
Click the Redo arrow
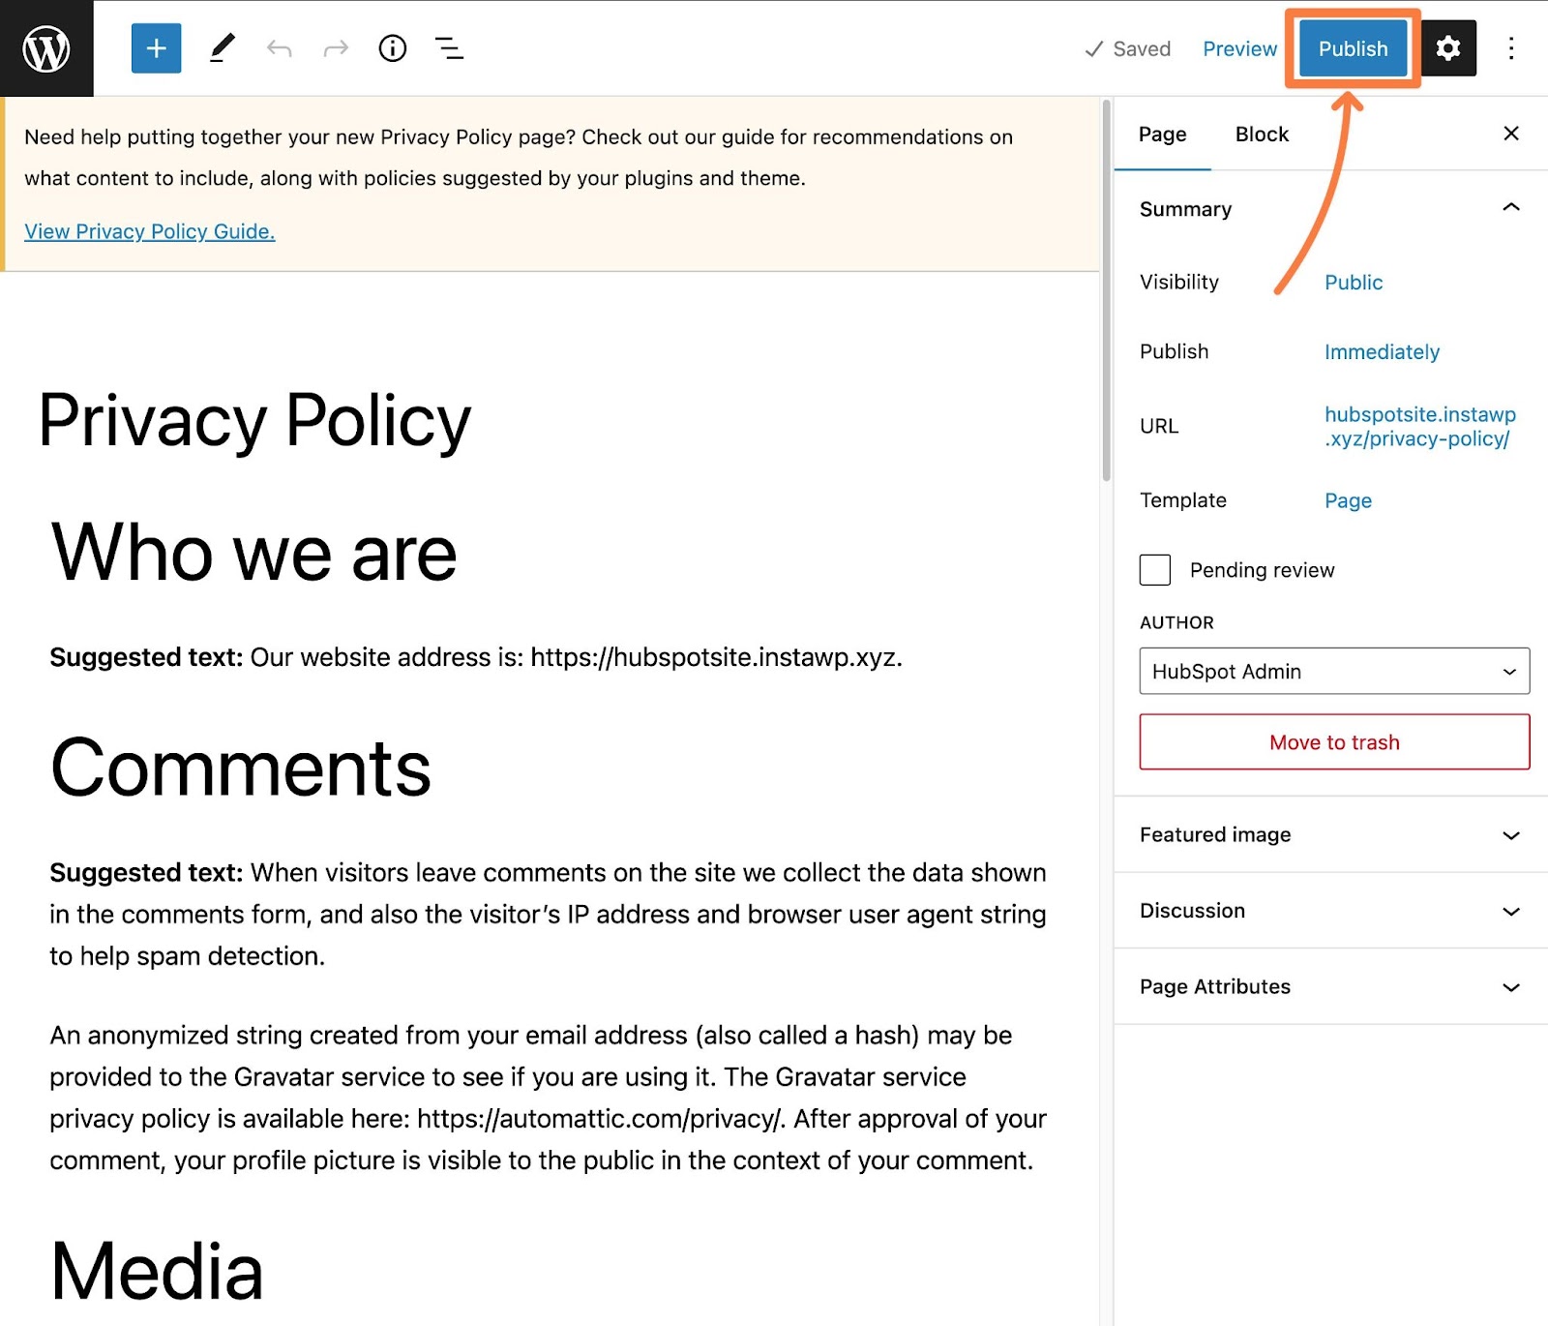336,48
